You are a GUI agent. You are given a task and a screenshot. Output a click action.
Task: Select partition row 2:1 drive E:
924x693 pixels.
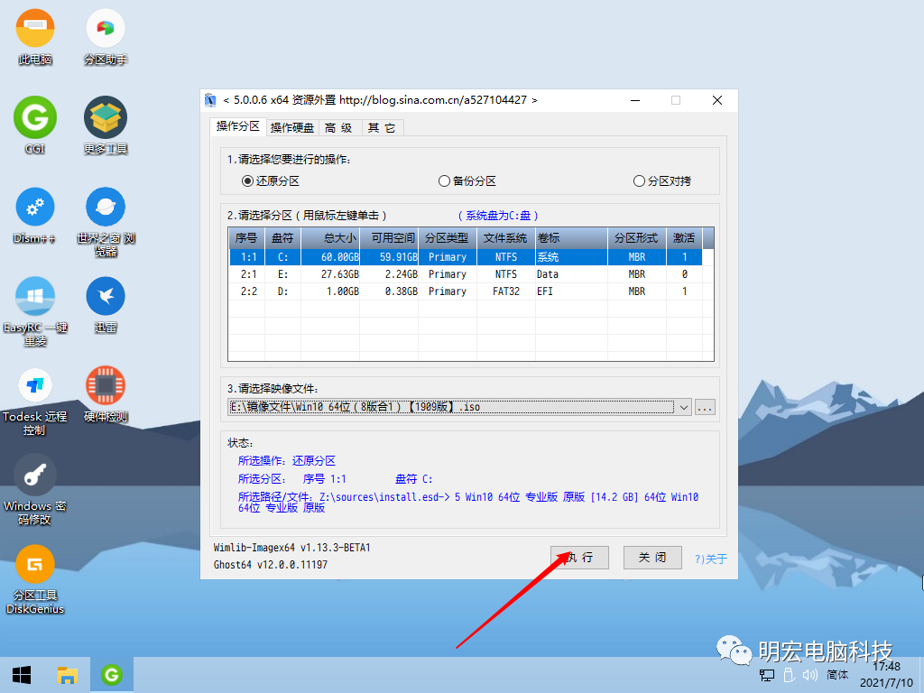point(465,274)
